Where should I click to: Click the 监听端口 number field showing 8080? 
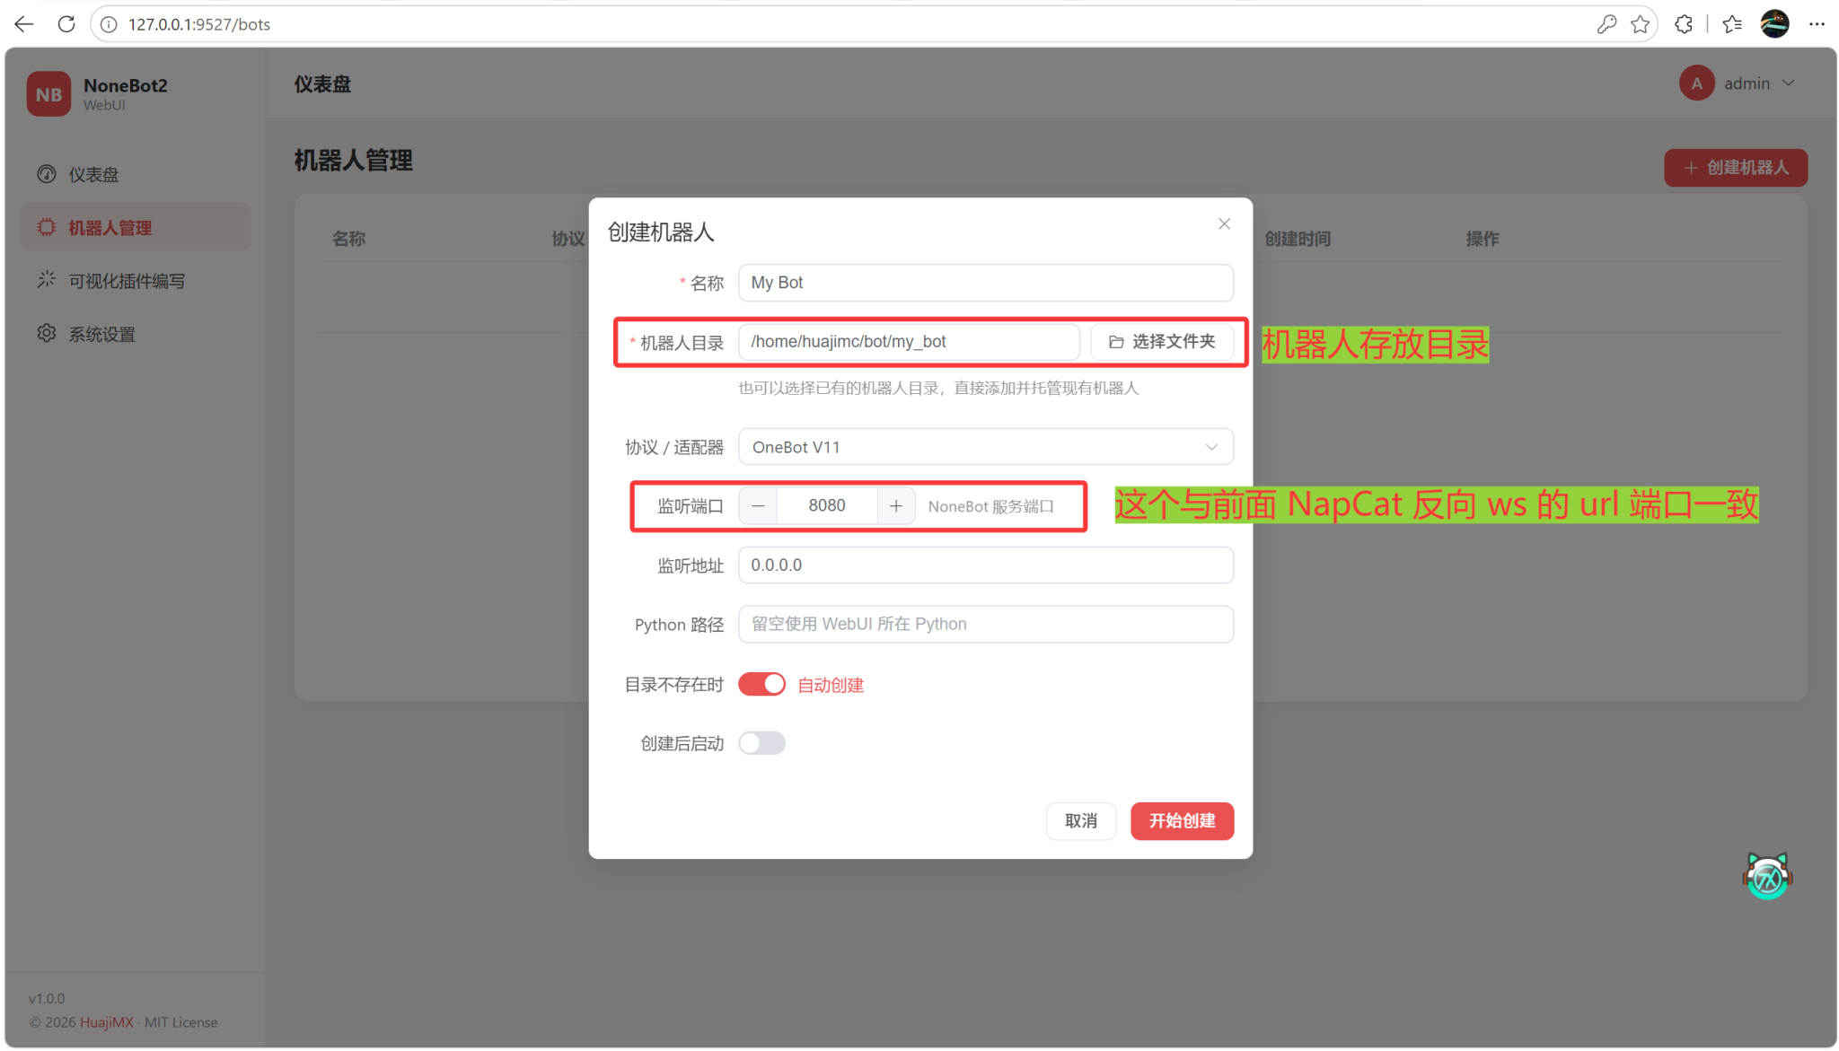click(826, 506)
